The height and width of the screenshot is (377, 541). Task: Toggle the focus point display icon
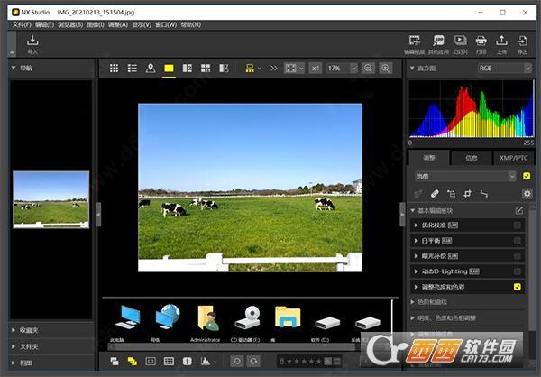(151, 361)
